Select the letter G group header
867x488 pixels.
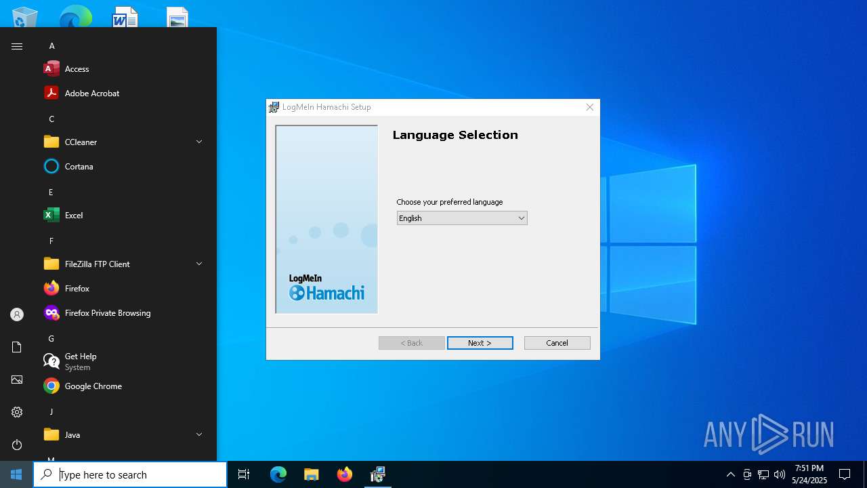click(x=51, y=339)
